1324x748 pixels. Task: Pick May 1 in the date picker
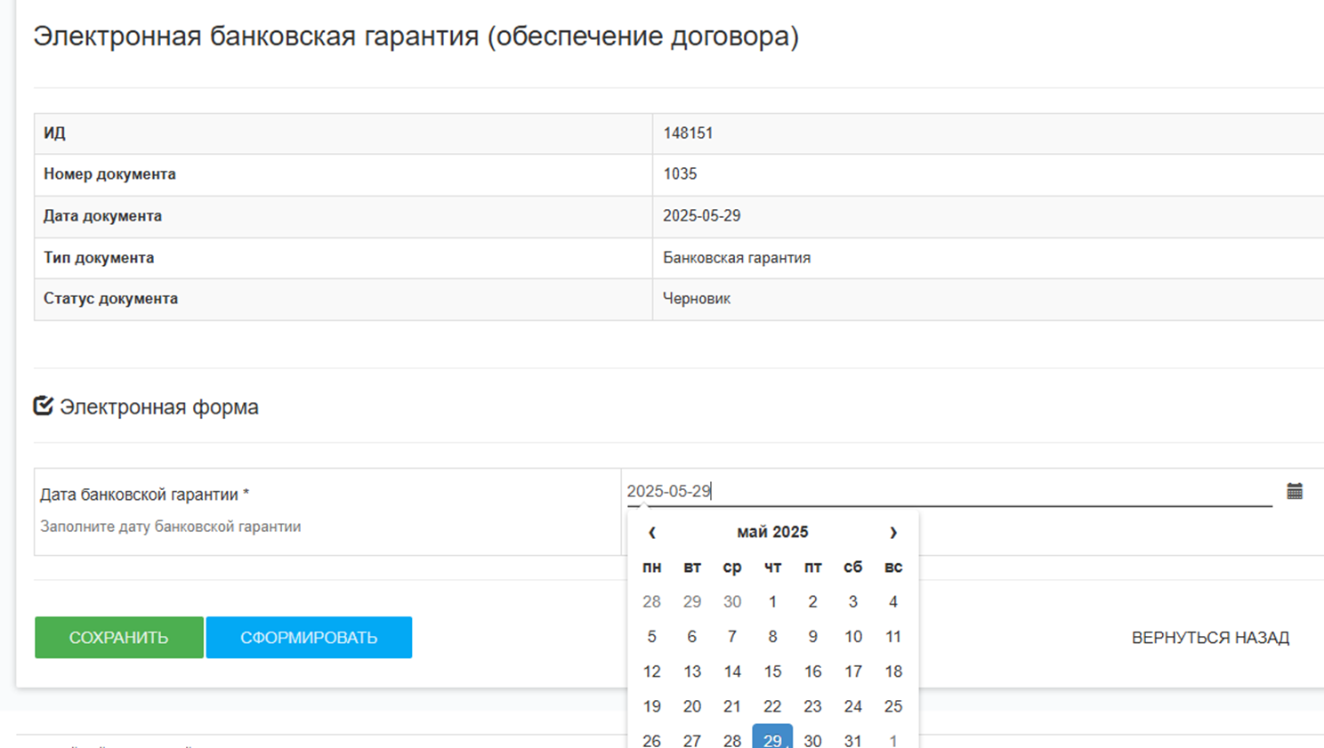pyautogui.click(x=772, y=602)
